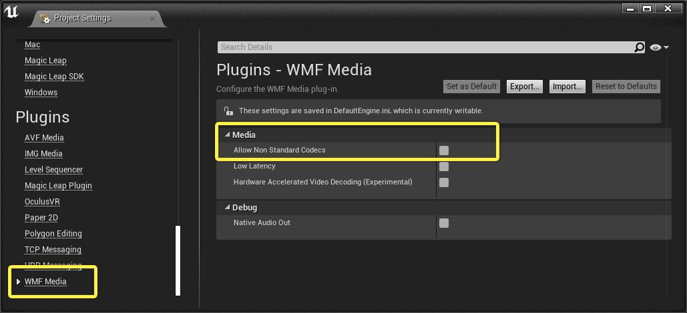Screen dimensions: 687x313
Task: Click the Import... button
Action: [x=567, y=86]
